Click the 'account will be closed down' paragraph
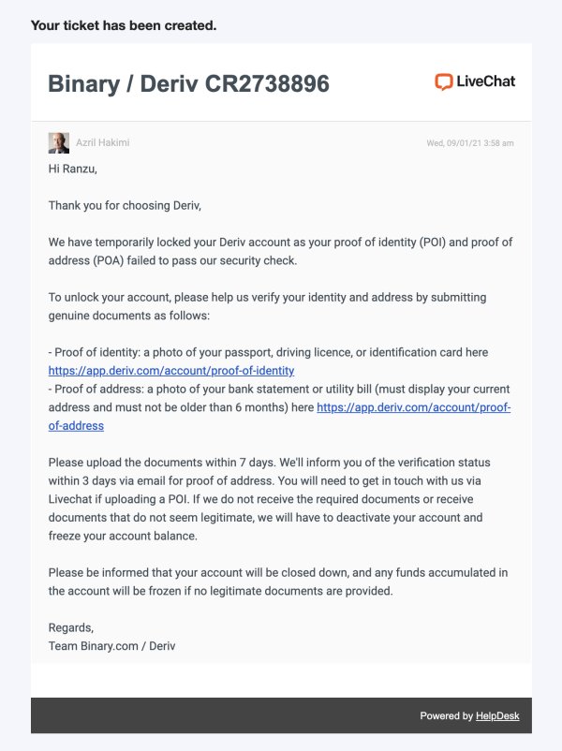Screen dimensions: 562x751 [x=278, y=582]
